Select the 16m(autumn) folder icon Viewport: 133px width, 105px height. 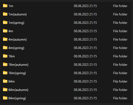point(5,64)
